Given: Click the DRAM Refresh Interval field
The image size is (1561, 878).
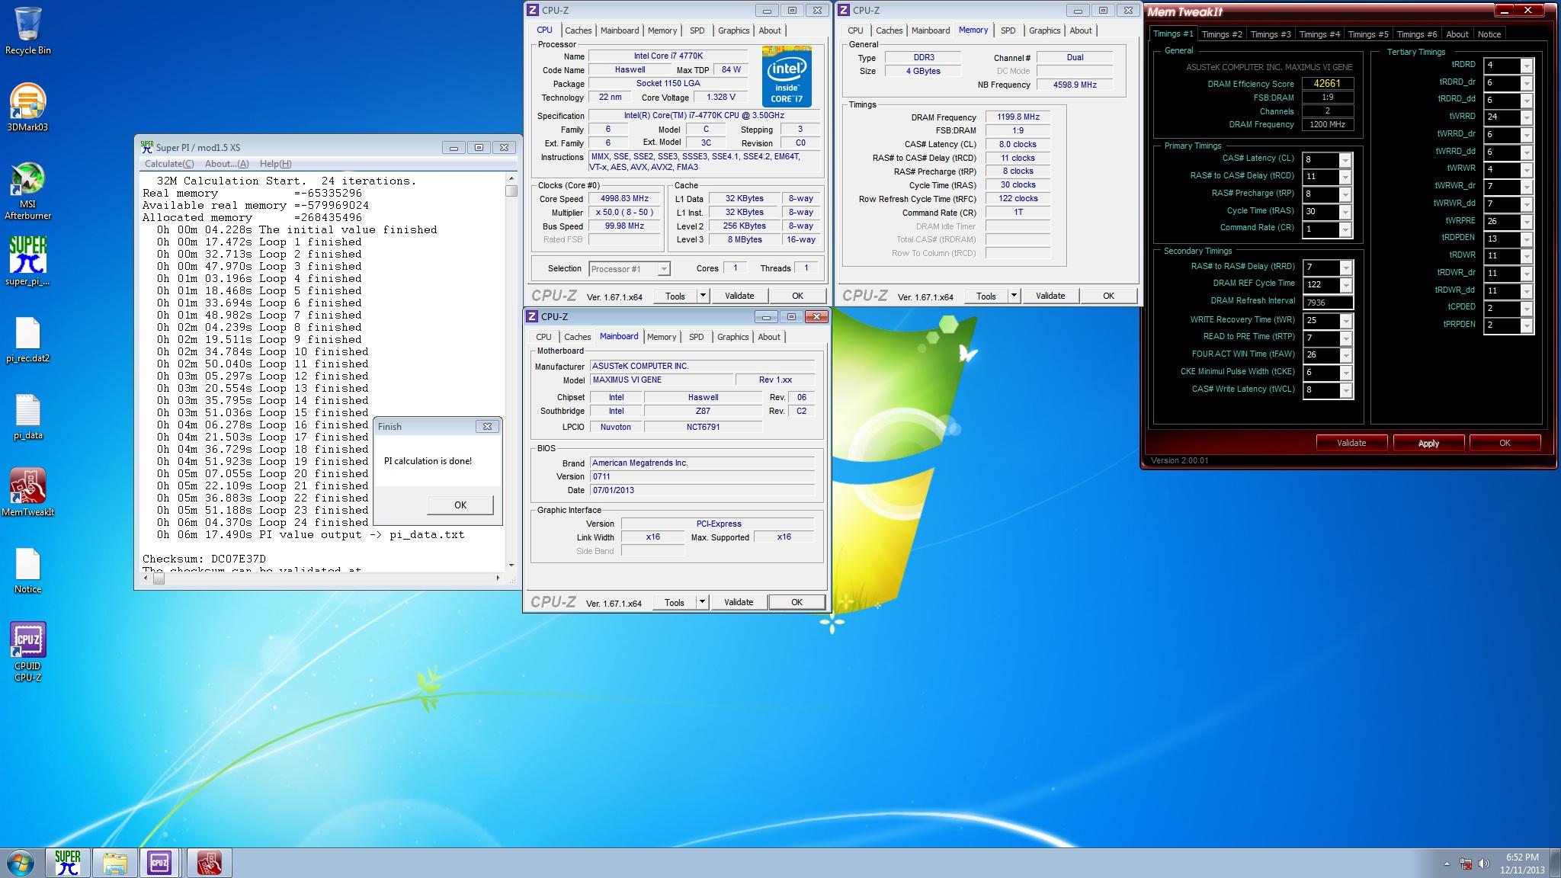Looking at the screenshot, I should 1328,303.
